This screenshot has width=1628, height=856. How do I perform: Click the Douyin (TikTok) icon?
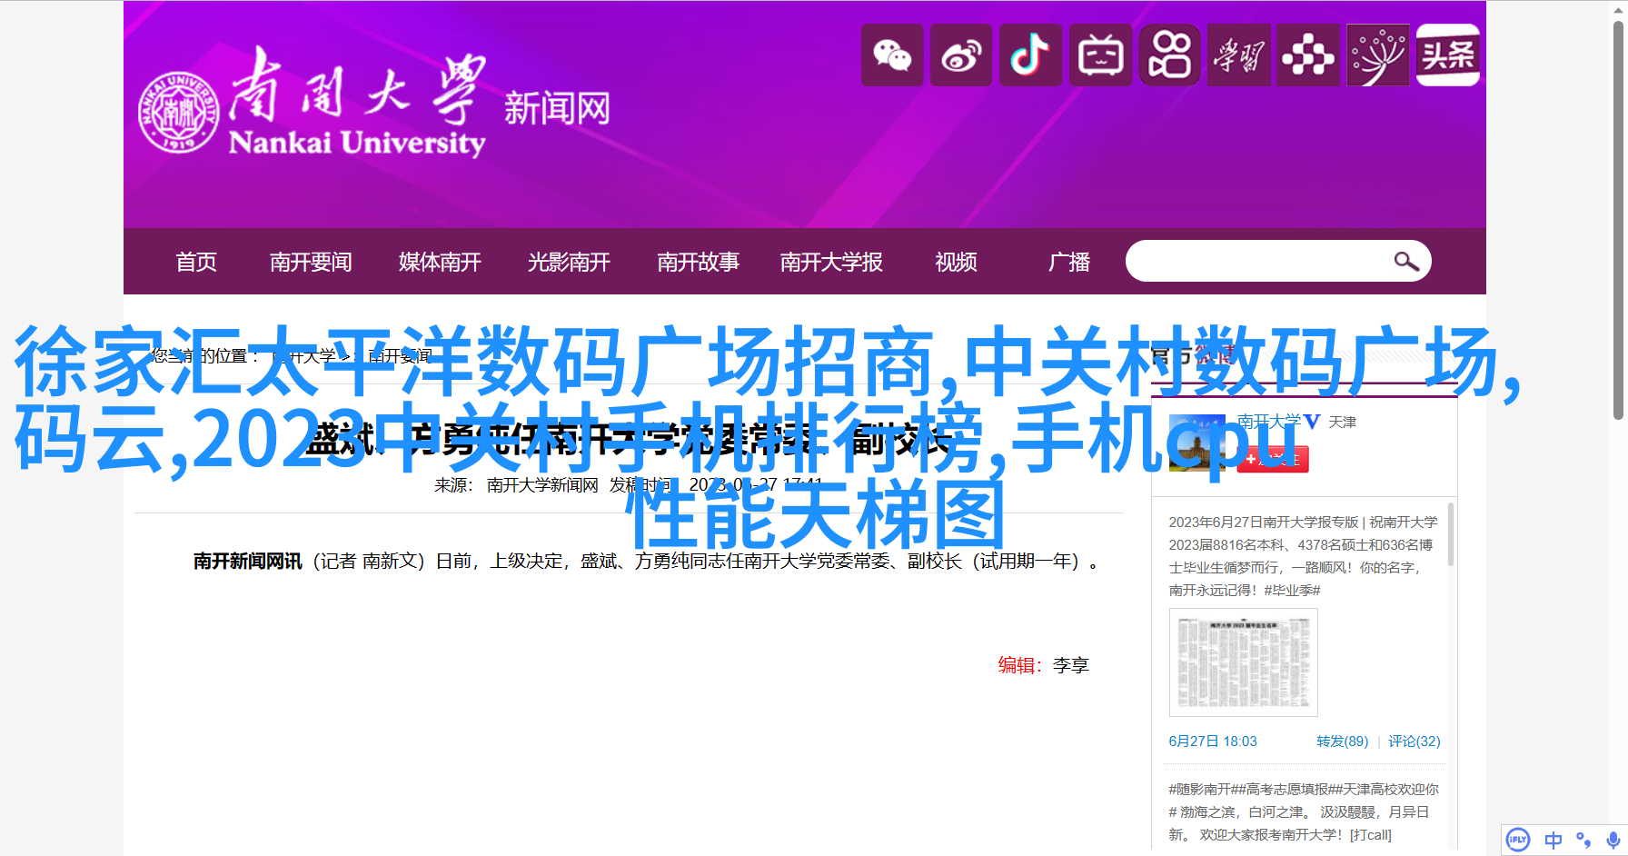tap(1030, 55)
